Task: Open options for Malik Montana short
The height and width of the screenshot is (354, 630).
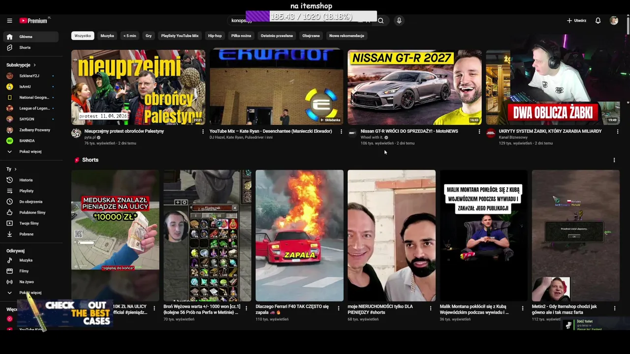Action: 523,308
